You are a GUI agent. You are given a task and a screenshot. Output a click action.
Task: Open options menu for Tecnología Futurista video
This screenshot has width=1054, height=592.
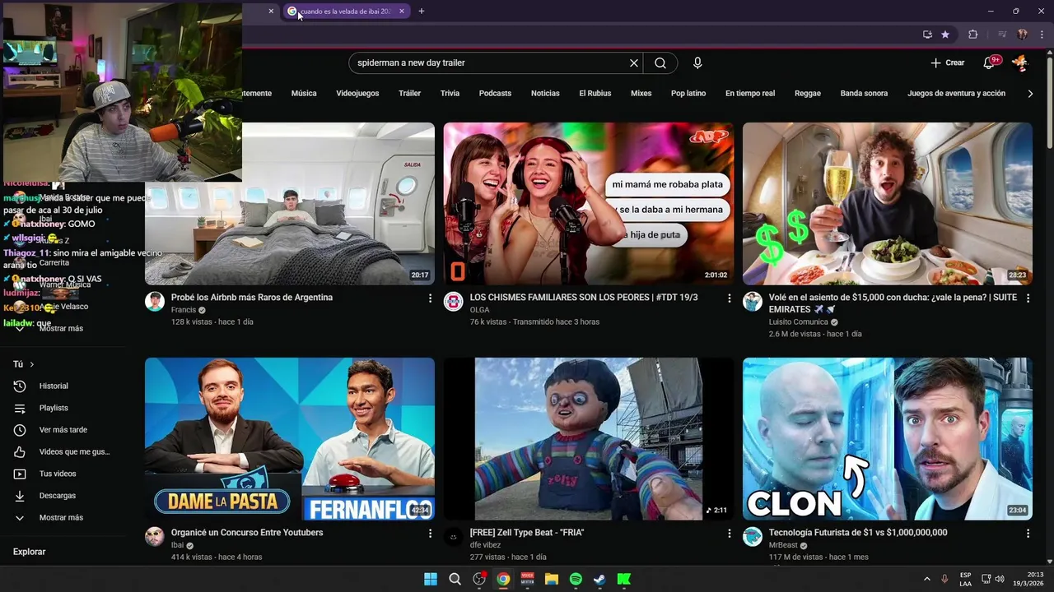(1028, 534)
